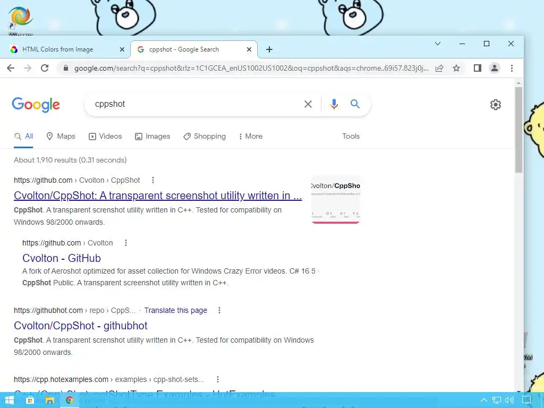Open Chrome three-dot menu

(x=512, y=68)
